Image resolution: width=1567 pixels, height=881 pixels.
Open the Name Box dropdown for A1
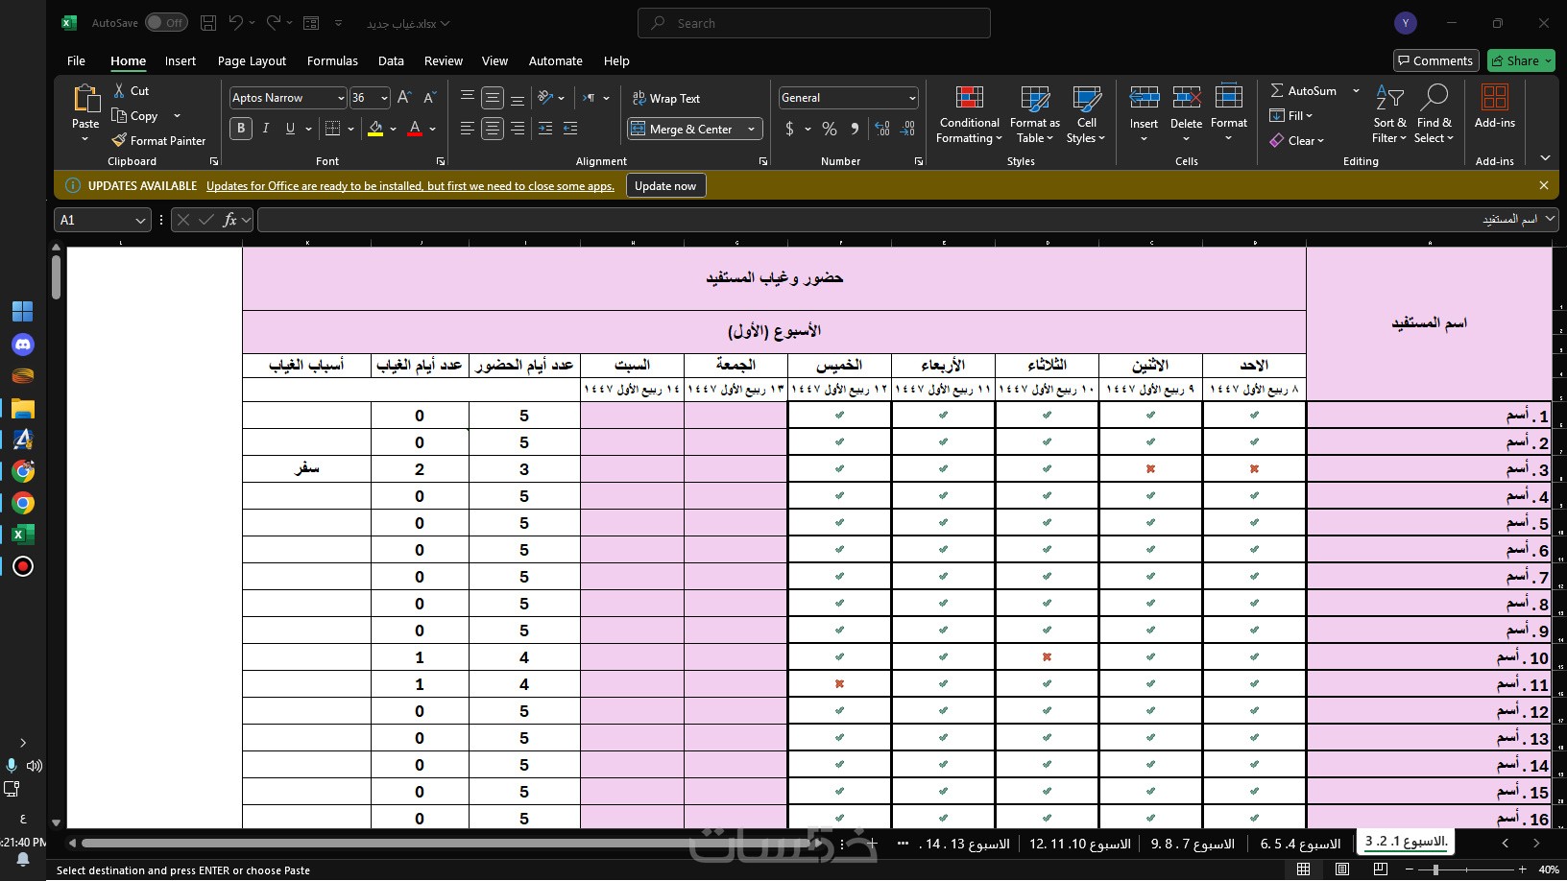click(x=140, y=221)
